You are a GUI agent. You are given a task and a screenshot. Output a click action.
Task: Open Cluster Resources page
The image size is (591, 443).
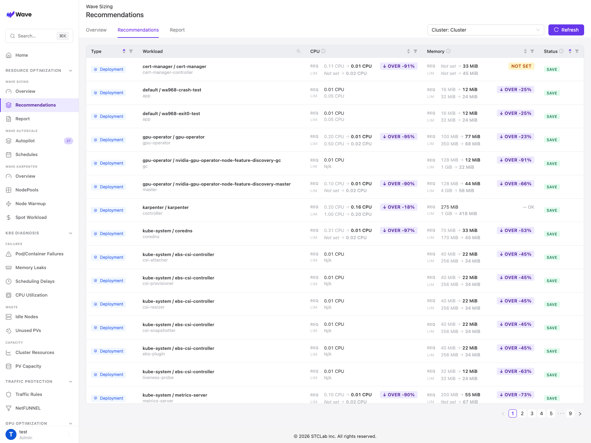tap(39, 352)
